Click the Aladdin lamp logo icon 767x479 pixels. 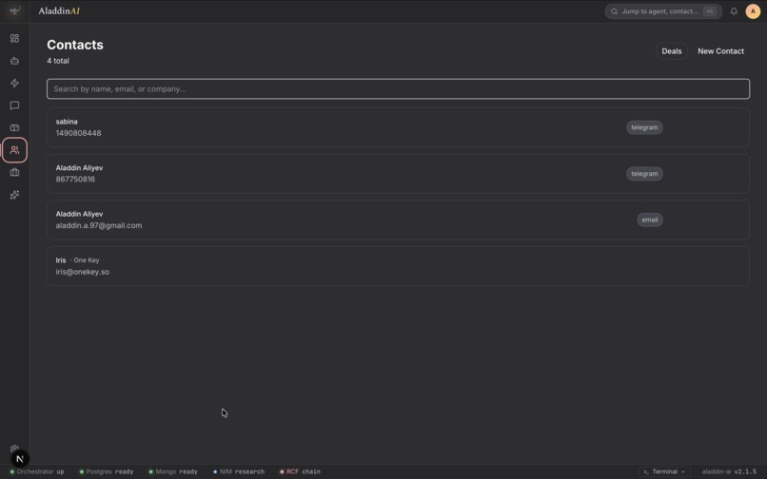pyautogui.click(x=14, y=10)
